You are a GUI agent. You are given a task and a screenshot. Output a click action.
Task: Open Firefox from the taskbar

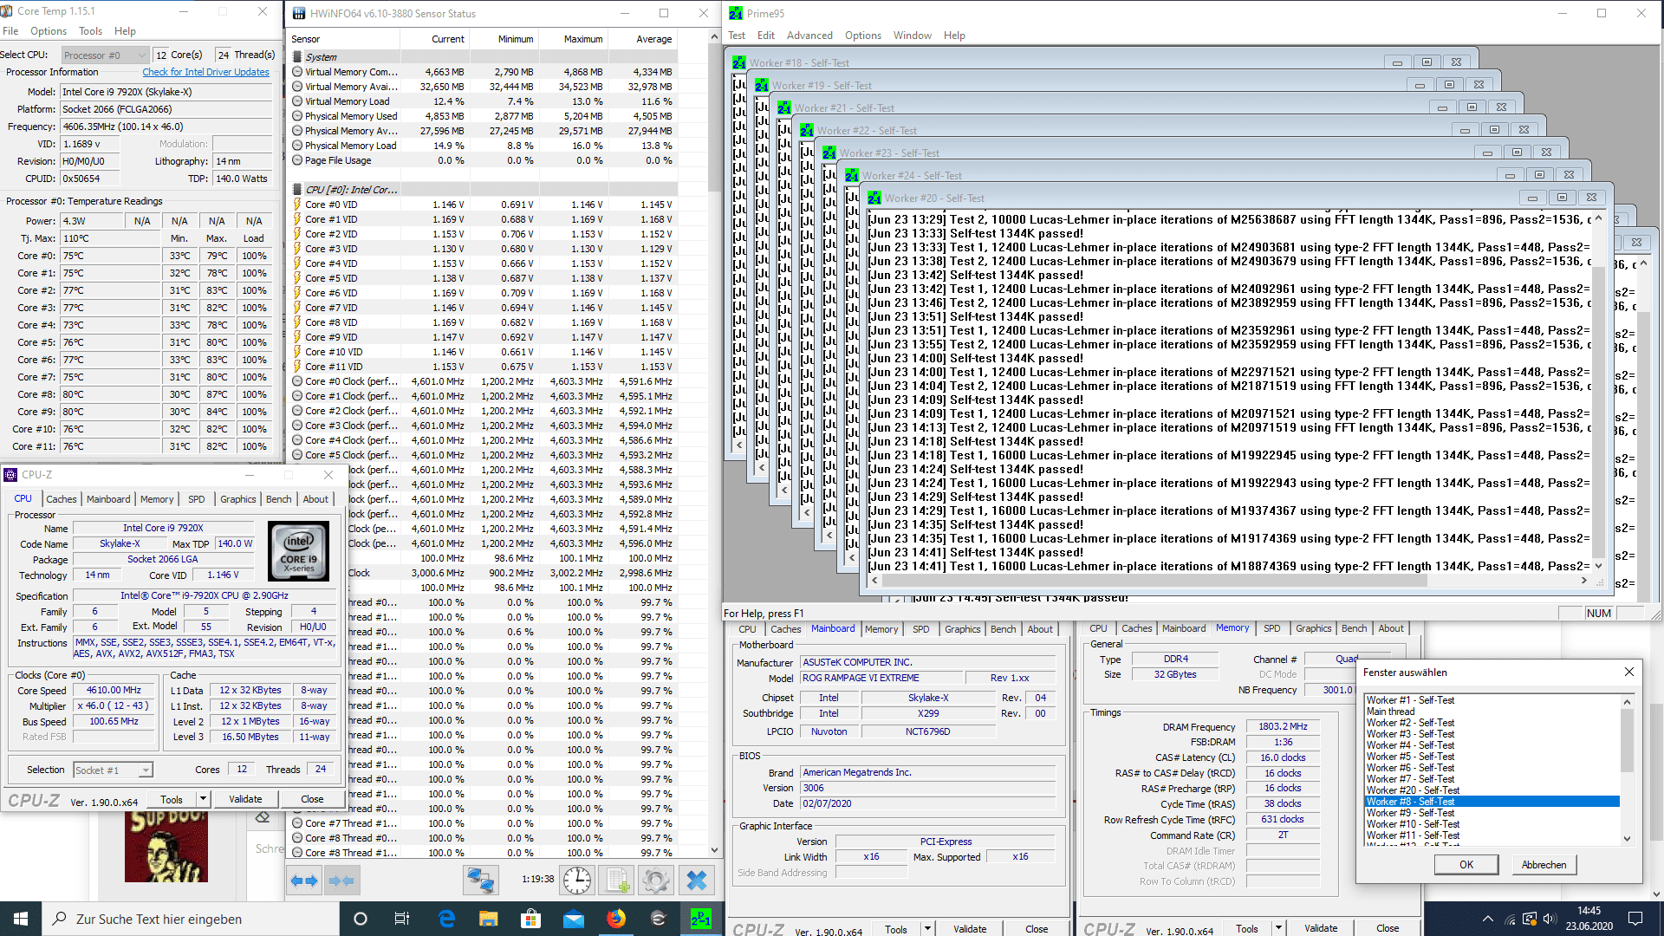[616, 919]
